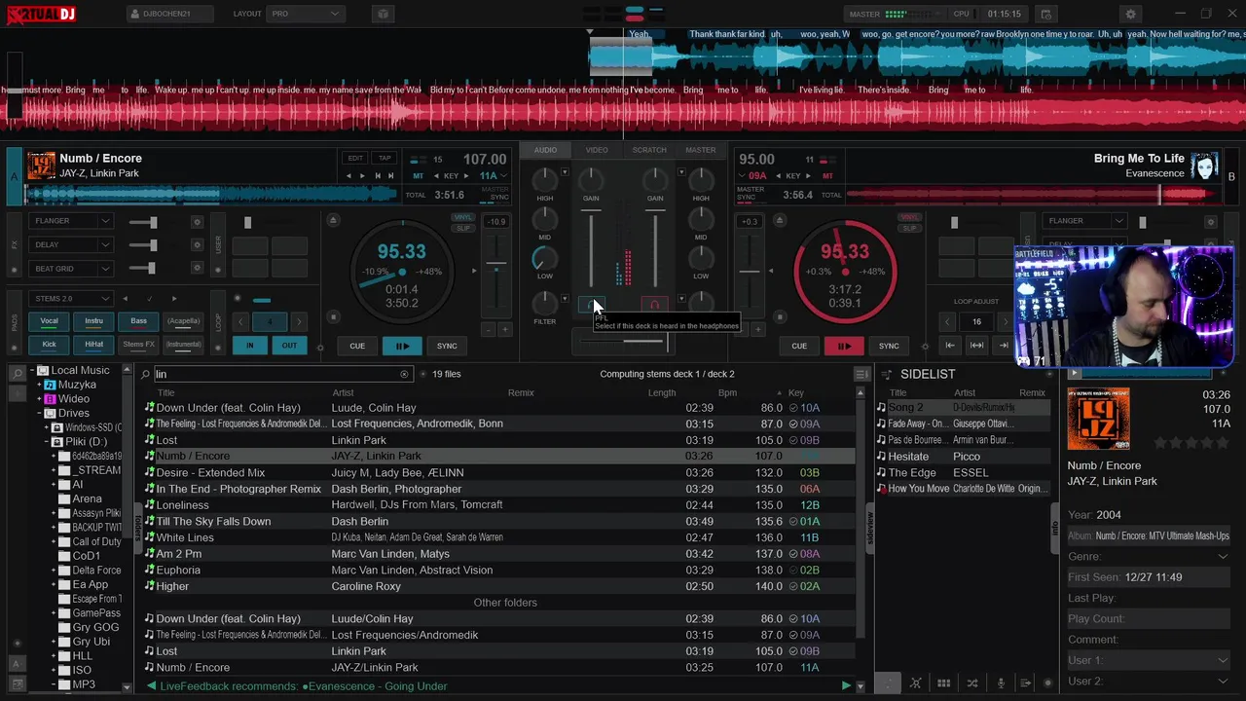This screenshot has width=1246, height=701.
Task: Open the settings gear icon in title bar
Action: pyautogui.click(x=1130, y=14)
